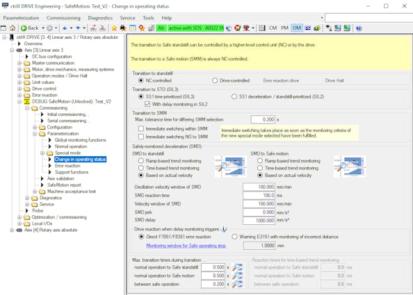Collapse the Axis [3] Linear axis 3 node
The height and width of the screenshot is (295, 413).
[x=12, y=50]
